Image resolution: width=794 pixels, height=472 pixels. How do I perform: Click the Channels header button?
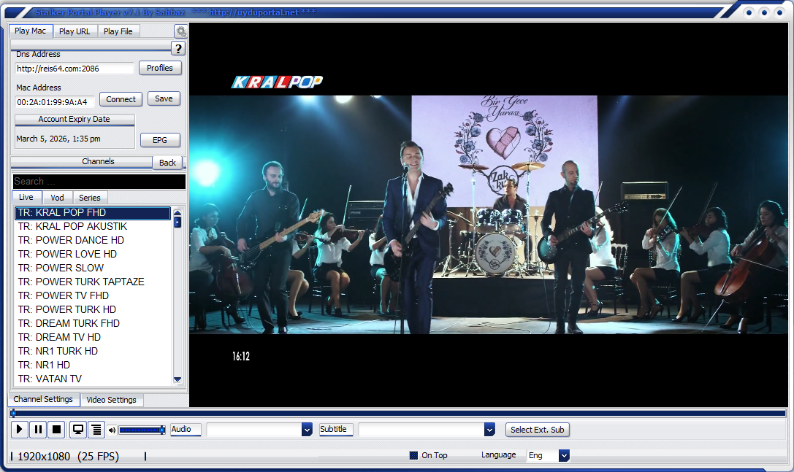click(x=82, y=161)
